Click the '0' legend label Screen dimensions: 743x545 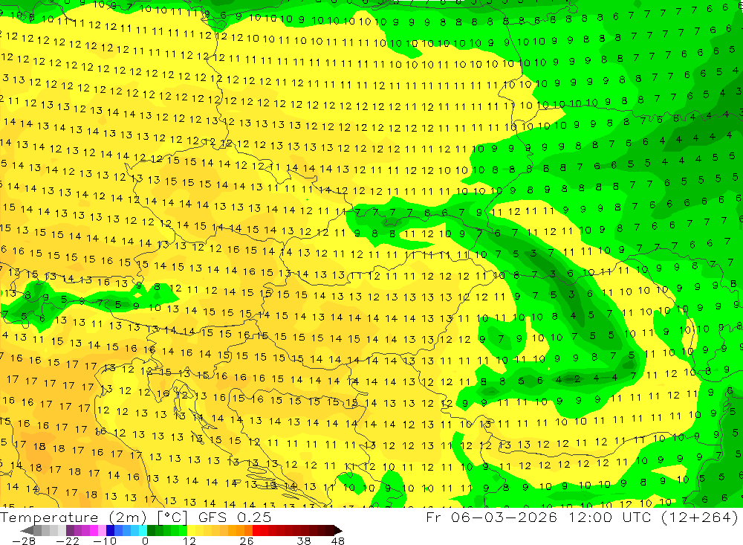click(145, 541)
